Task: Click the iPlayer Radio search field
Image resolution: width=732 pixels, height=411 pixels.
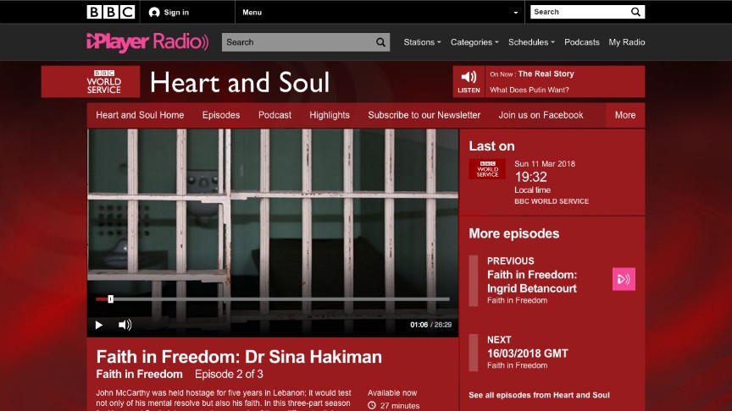Action: pyautogui.click(x=298, y=42)
